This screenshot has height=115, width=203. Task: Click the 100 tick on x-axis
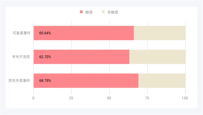click(185, 98)
